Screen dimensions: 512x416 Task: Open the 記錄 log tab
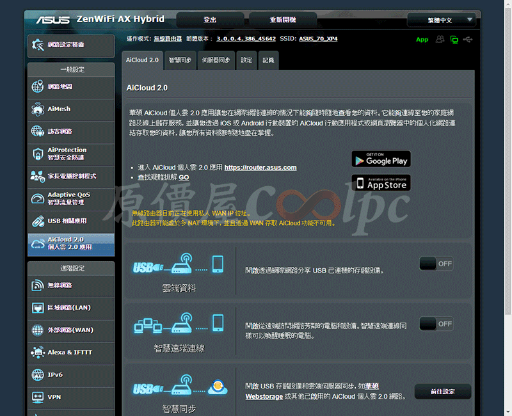(268, 60)
